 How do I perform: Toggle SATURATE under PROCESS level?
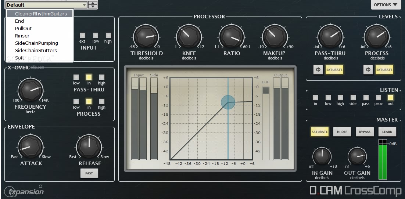pyautogui.click(x=384, y=70)
